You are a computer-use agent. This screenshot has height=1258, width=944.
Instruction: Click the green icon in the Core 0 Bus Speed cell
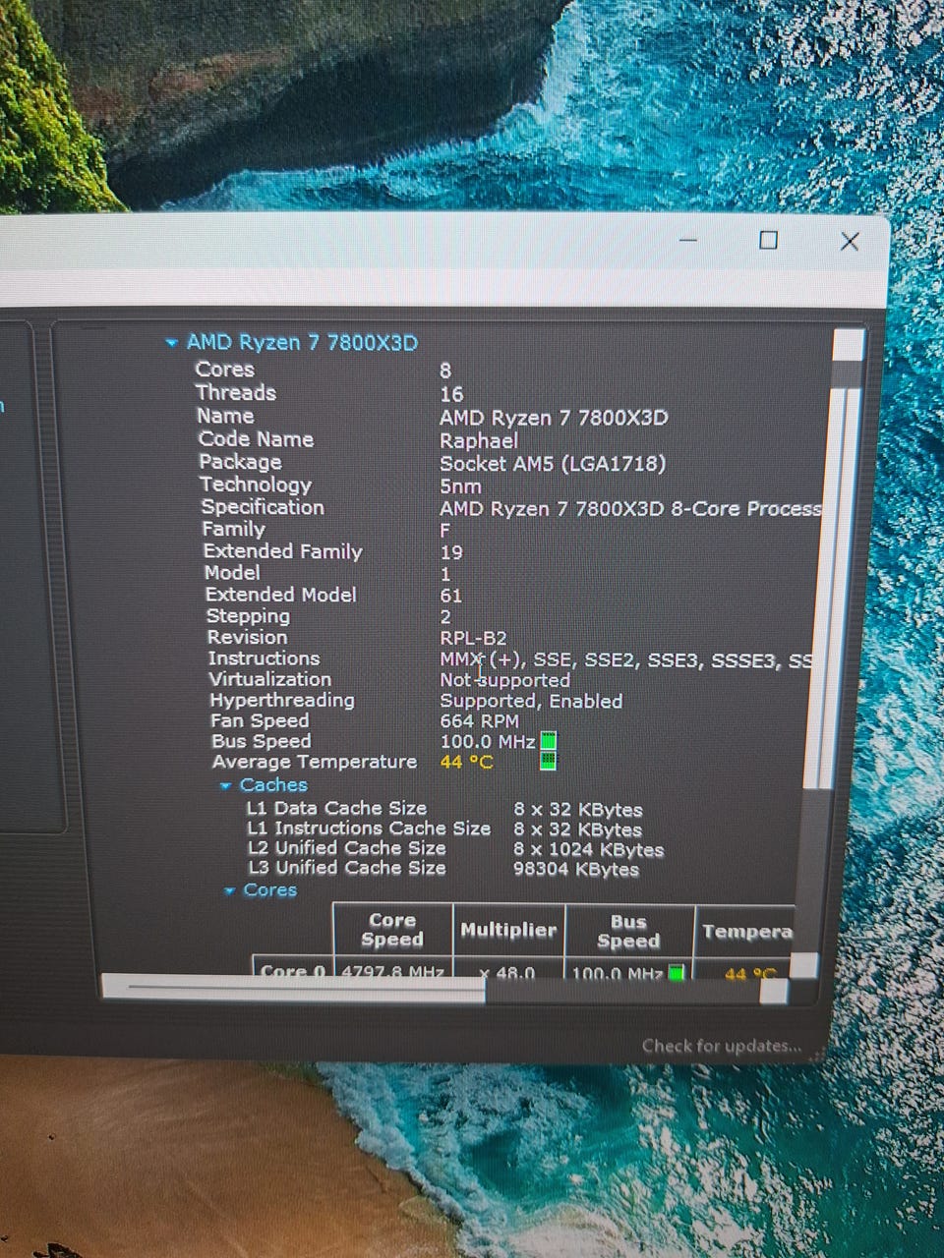(x=677, y=973)
